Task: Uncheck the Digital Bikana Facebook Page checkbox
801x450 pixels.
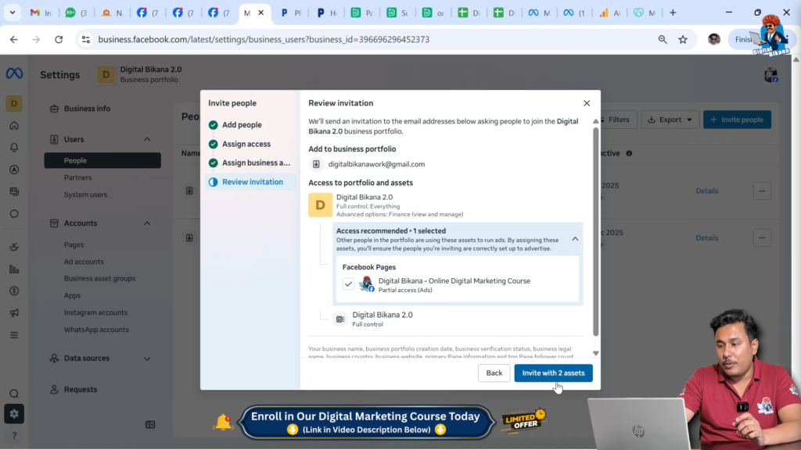Action: pos(349,284)
